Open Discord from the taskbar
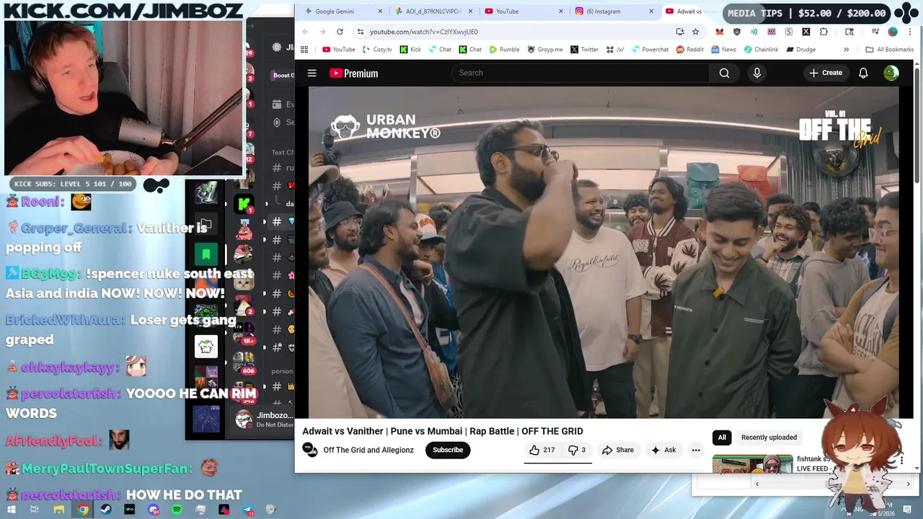Image resolution: width=923 pixels, height=519 pixels. [x=154, y=510]
